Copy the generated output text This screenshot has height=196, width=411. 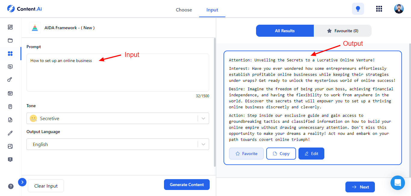[281, 154]
